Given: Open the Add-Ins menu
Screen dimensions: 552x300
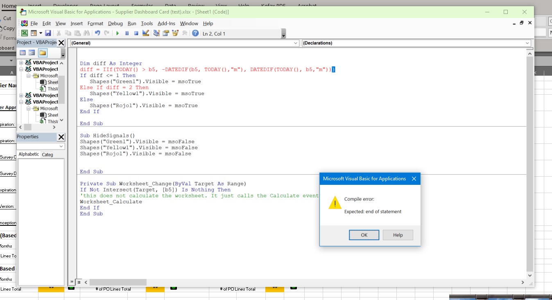Looking at the screenshot, I should click(166, 23).
